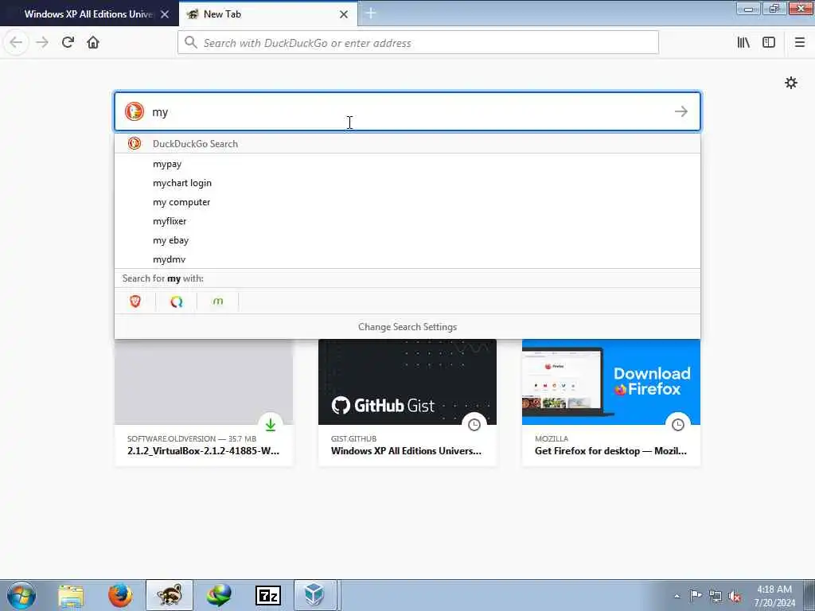Open the Windows Start menu
815x611 pixels.
click(21, 595)
